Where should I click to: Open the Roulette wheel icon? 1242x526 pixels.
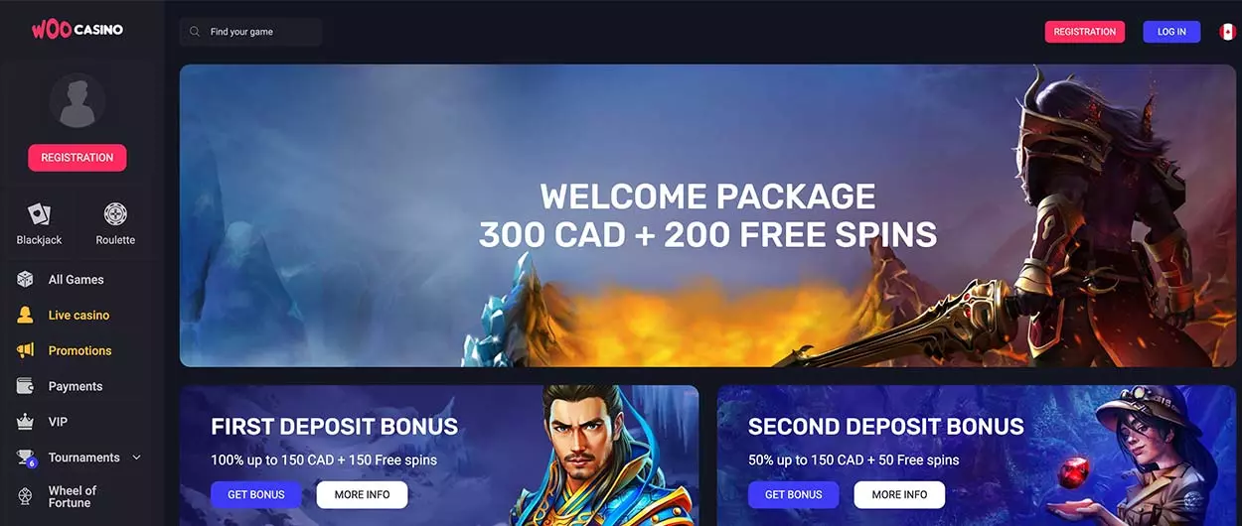115,213
